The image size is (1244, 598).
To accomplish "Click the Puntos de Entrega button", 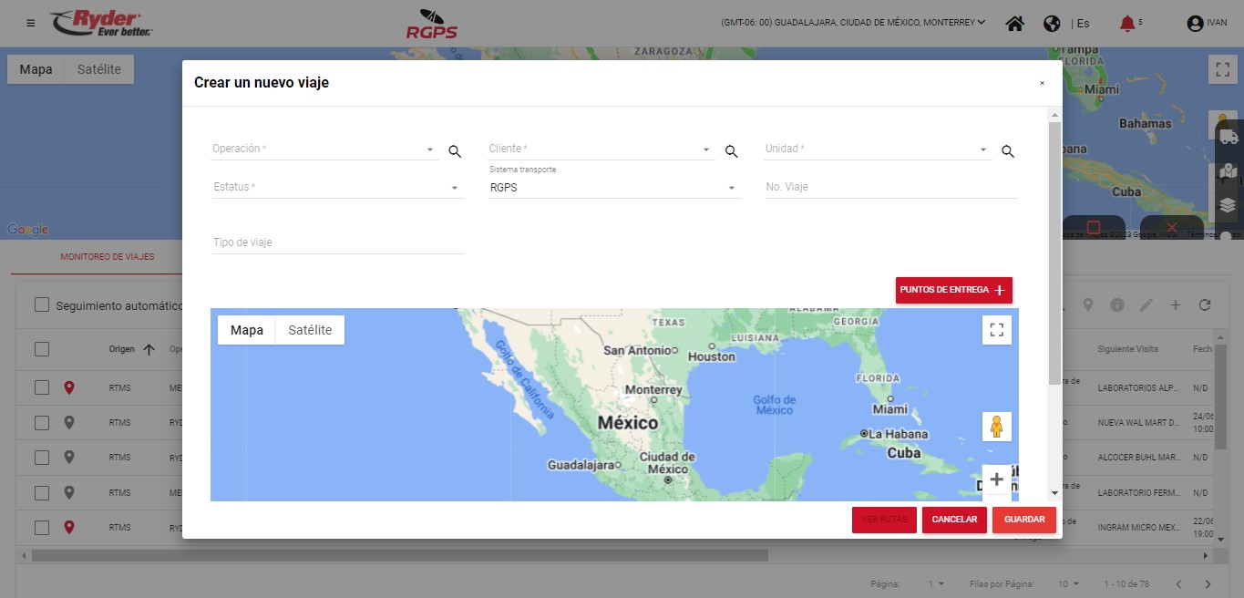I will pyautogui.click(x=953, y=290).
